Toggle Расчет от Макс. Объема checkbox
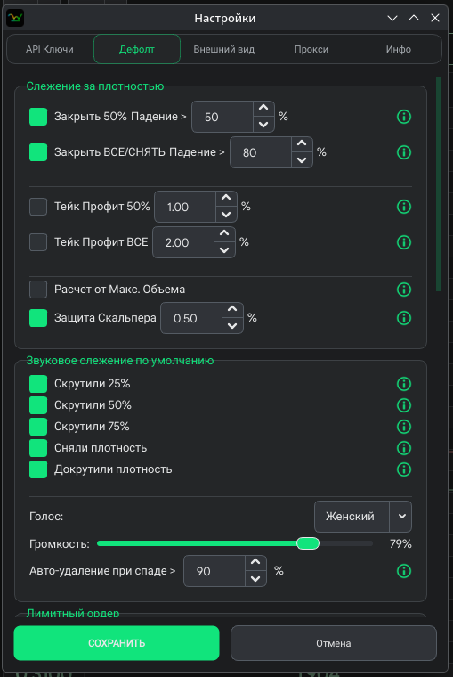 pyautogui.click(x=38, y=290)
